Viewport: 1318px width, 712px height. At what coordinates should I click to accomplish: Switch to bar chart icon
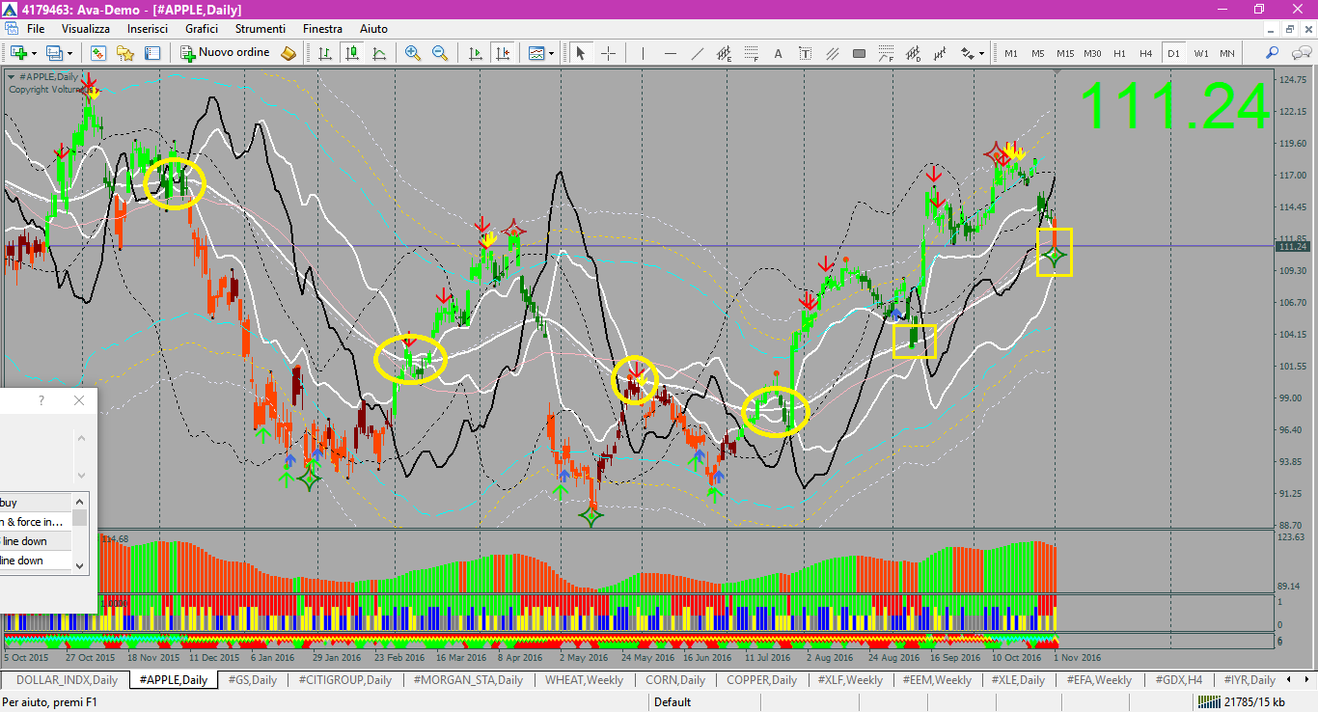pos(325,53)
